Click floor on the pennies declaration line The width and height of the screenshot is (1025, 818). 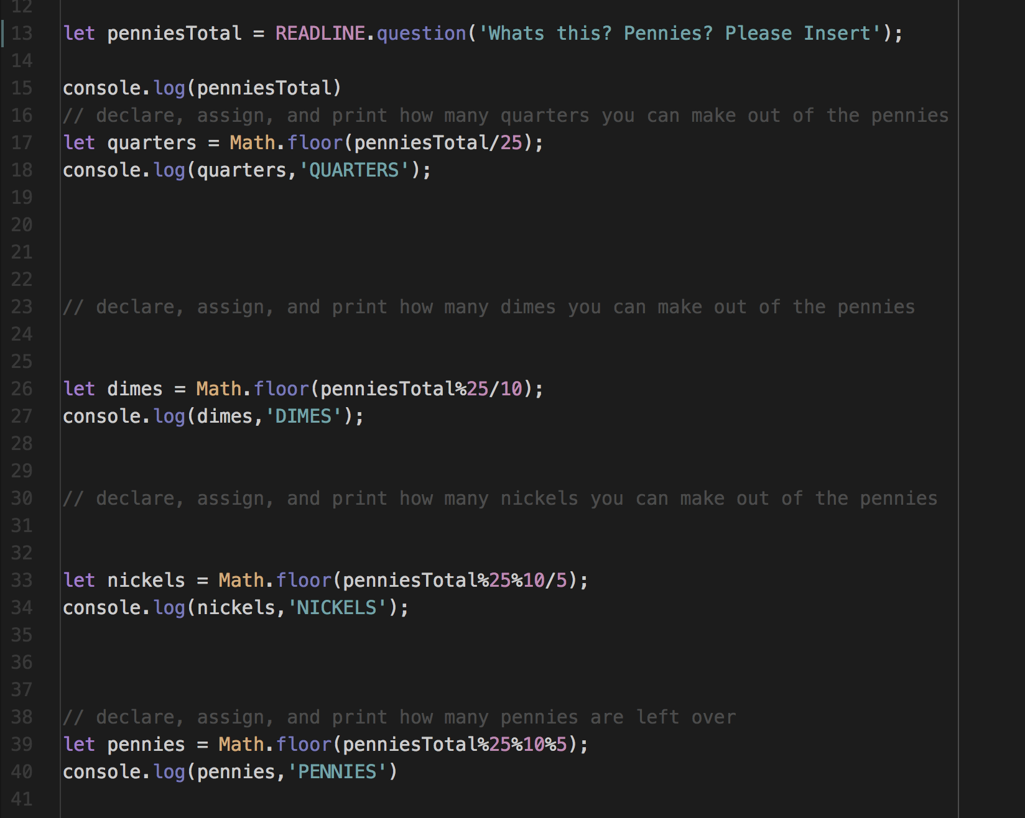tap(304, 744)
